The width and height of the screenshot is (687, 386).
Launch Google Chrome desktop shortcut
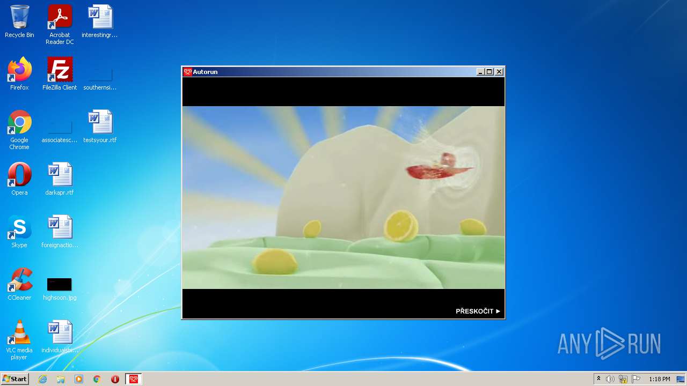point(19,130)
